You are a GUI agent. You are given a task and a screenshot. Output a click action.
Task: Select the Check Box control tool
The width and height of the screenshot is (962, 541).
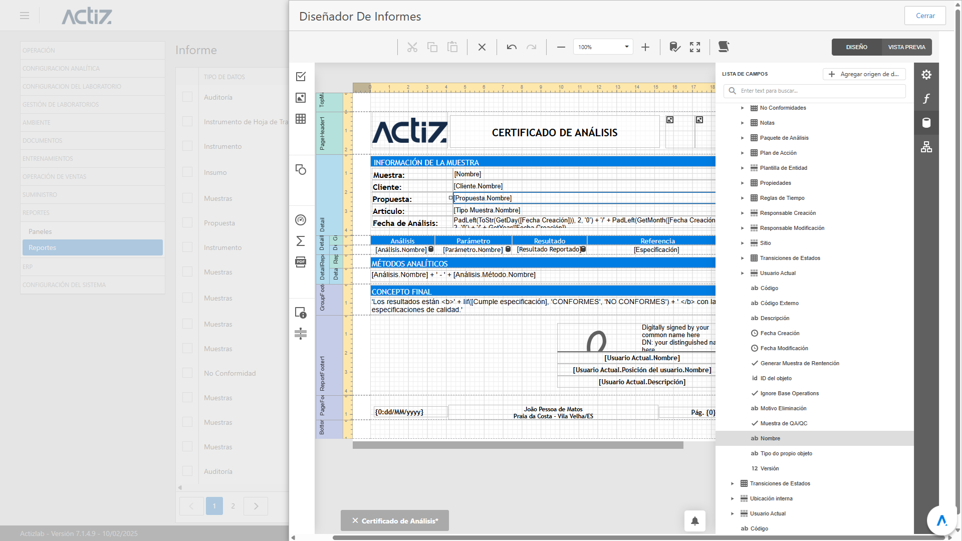tap(301, 77)
